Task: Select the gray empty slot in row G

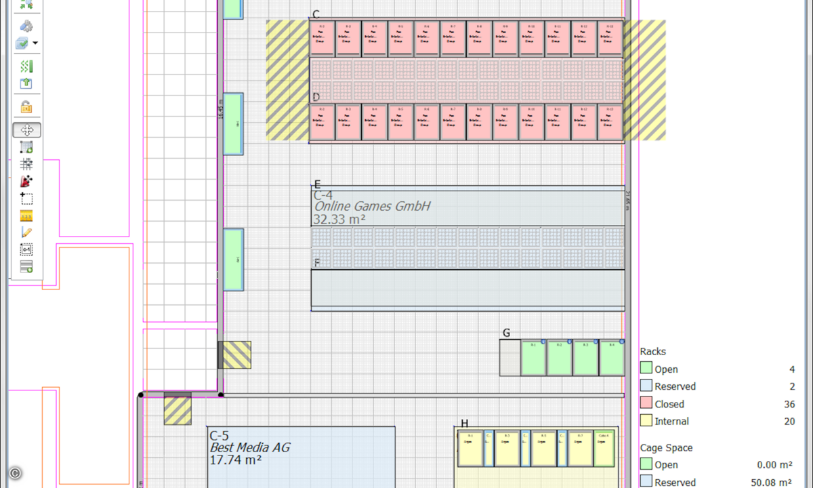Action: 509,358
